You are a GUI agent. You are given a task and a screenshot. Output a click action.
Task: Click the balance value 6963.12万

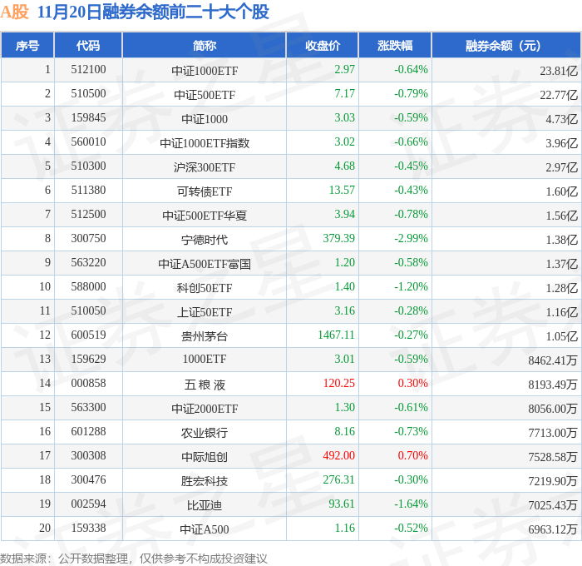(553, 529)
